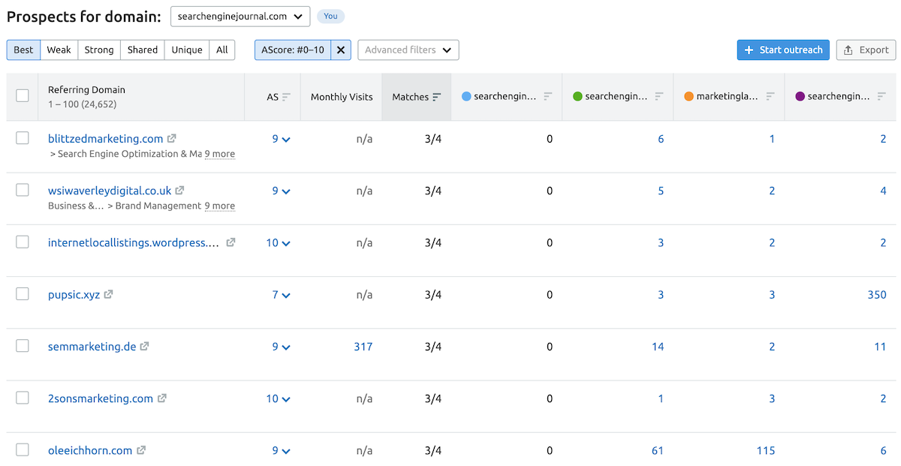Screen dimensions: 901x466
Task: Sort the orange marketingla... competitor column
Action: coord(771,96)
